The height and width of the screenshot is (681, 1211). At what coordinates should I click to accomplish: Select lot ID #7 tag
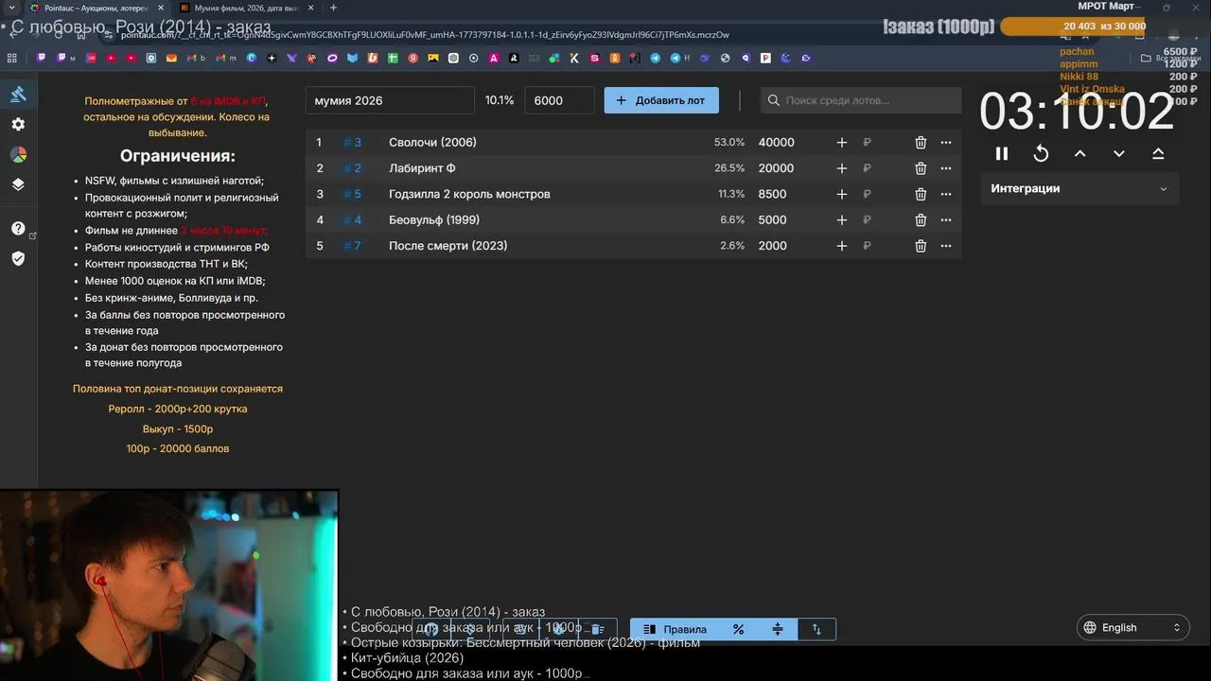coord(352,246)
